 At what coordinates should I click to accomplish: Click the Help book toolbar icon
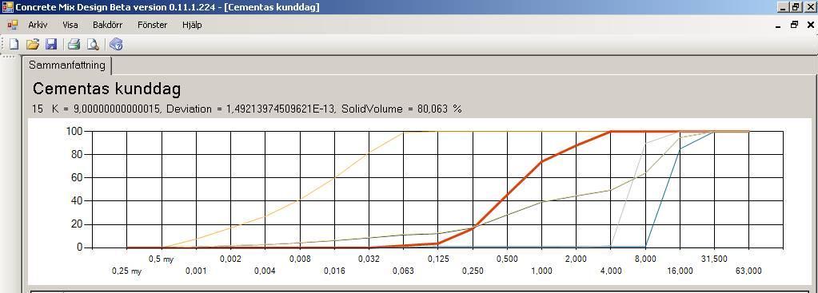coord(116,45)
